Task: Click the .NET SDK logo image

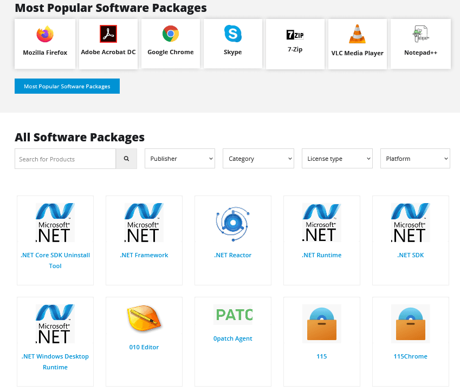Action: (410, 223)
